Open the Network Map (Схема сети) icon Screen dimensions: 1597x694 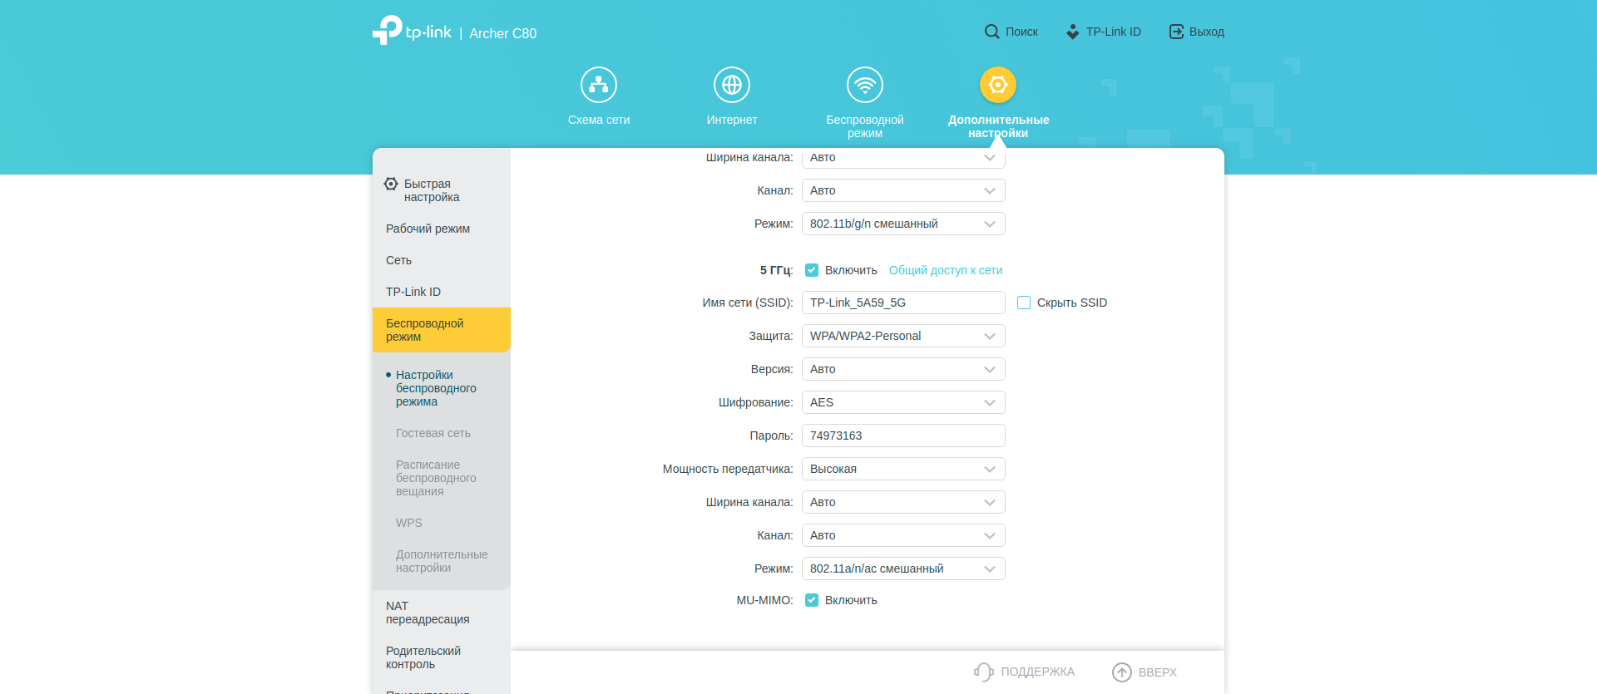[598, 85]
